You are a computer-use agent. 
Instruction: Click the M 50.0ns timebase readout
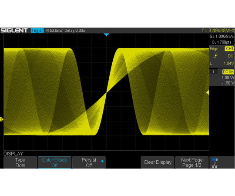click(54, 30)
